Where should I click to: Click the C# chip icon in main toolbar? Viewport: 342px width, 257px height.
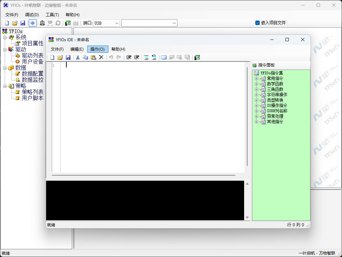tap(68, 23)
